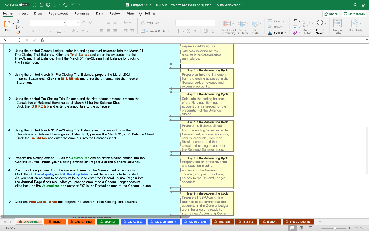Click the Undo arrow icon

coord(55,5)
